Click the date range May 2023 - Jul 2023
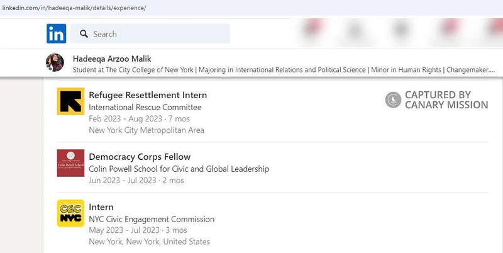 point(124,230)
